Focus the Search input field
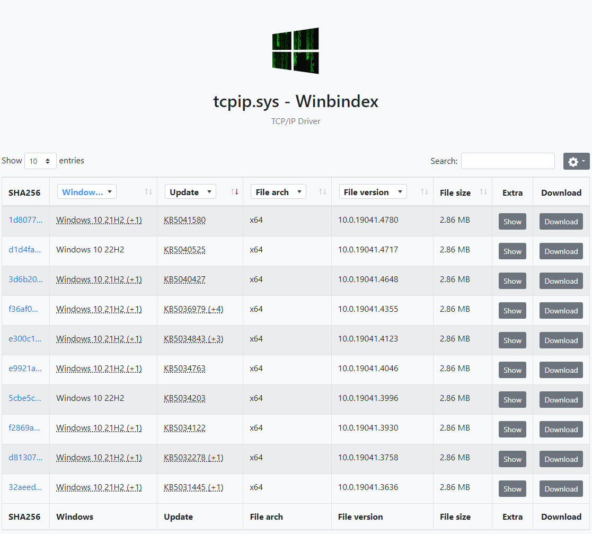The width and height of the screenshot is (592, 534). [507, 161]
